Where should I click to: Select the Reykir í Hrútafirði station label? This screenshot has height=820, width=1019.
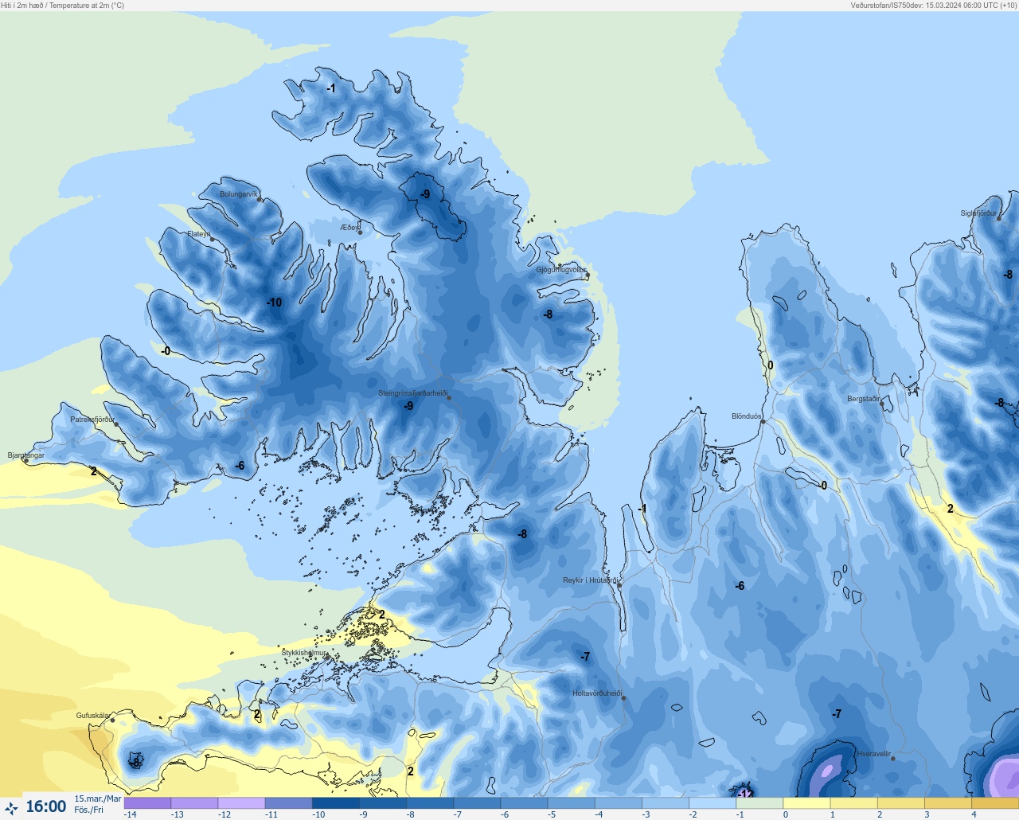coord(591,580)
